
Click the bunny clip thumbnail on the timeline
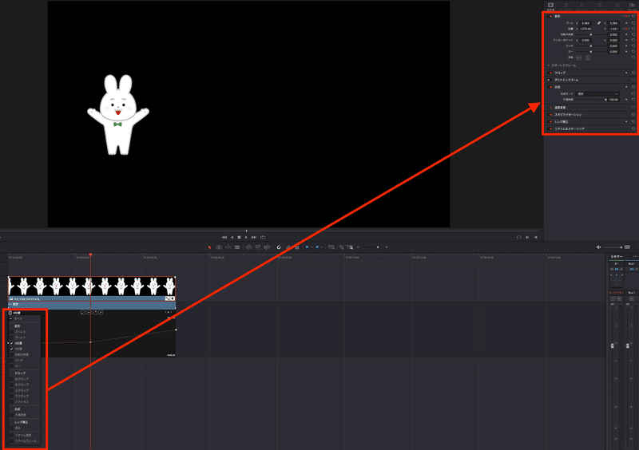pyautogui.click(x=92, y=286)
